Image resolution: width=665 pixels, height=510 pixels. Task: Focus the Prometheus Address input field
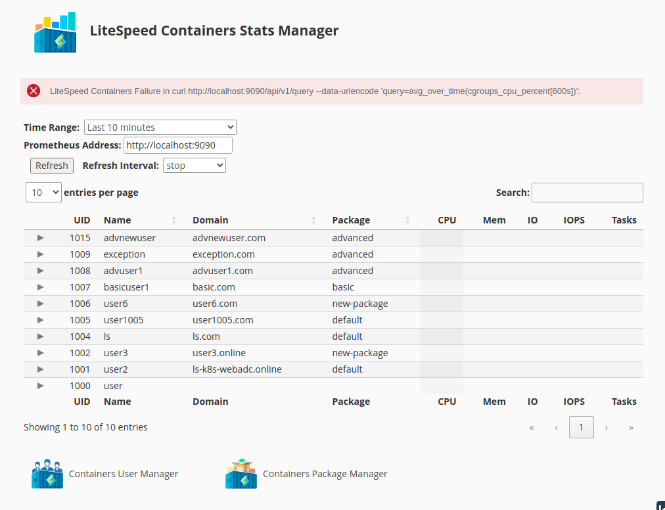177,145
